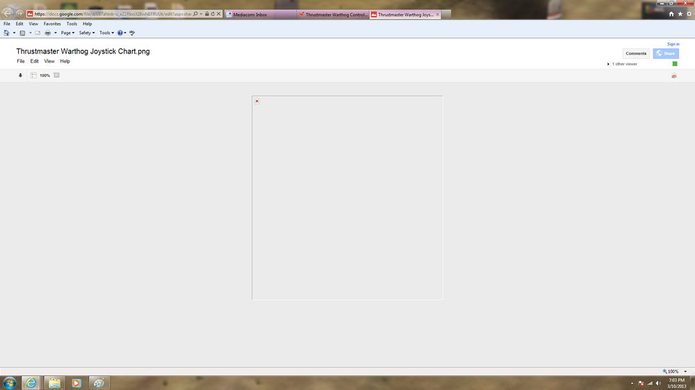Open the address bar autocomplete dropdown arrow
The image size is (695, 390).
point(201,14)
